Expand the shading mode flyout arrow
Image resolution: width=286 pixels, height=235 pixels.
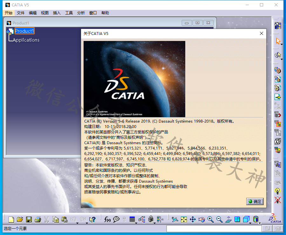[x=260, y=223]
